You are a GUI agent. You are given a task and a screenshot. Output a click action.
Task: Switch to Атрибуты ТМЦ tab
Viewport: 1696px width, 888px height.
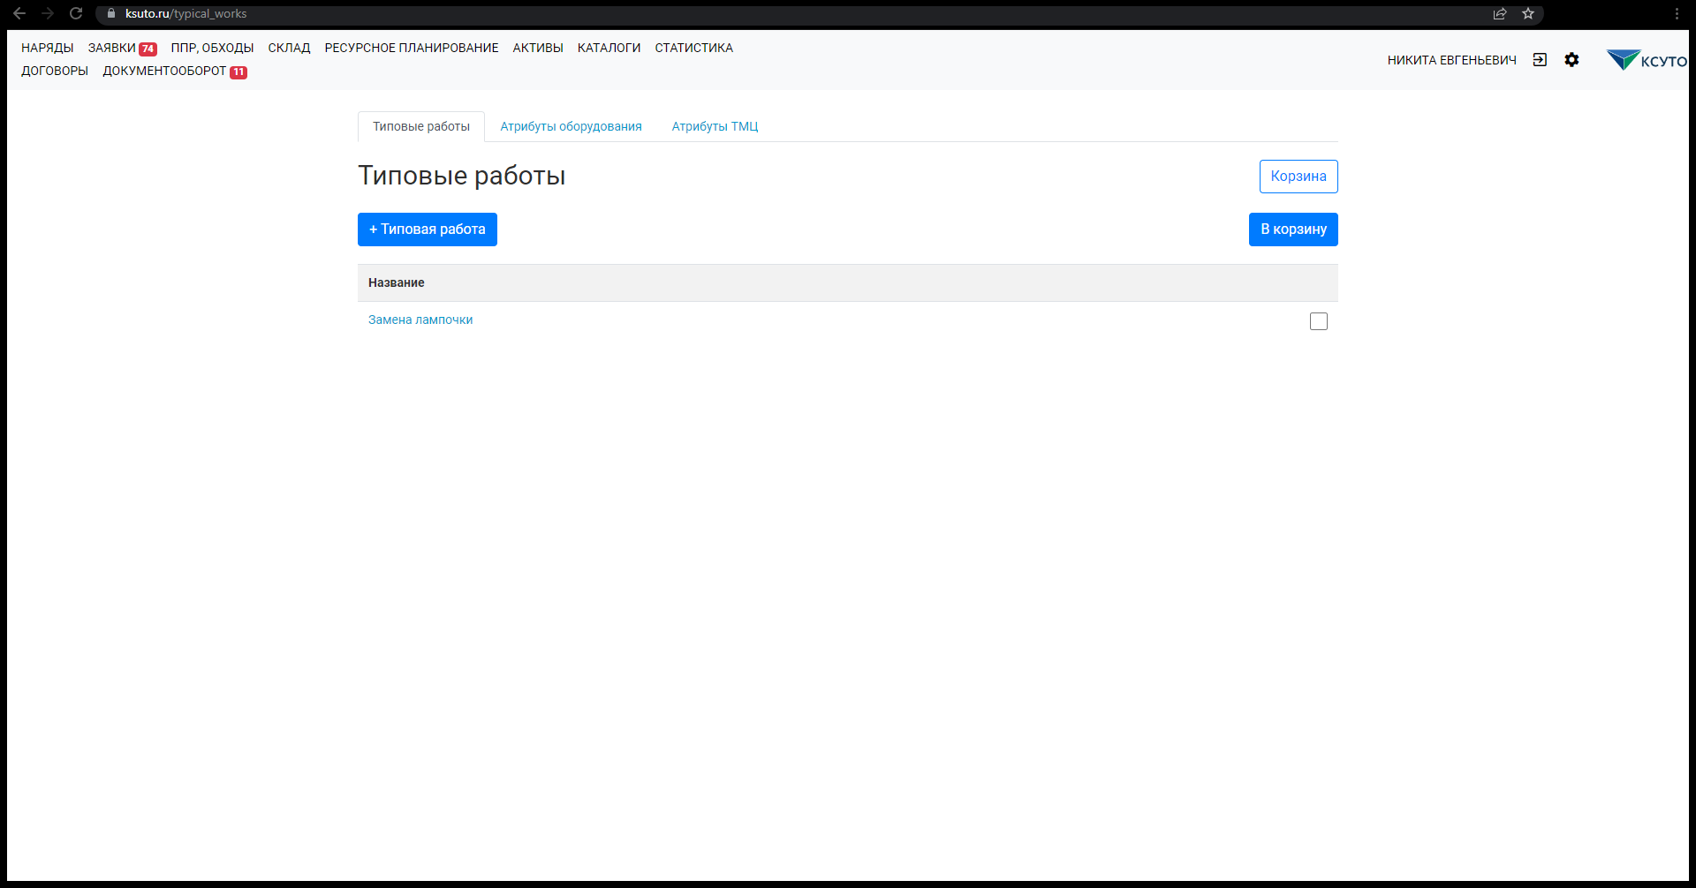pyautogui.click(x=715, y=126)
